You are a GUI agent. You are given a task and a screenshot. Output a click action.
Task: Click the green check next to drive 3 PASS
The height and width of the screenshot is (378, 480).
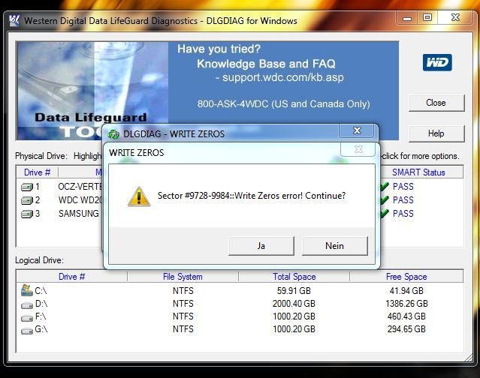(x=385, y=213)
